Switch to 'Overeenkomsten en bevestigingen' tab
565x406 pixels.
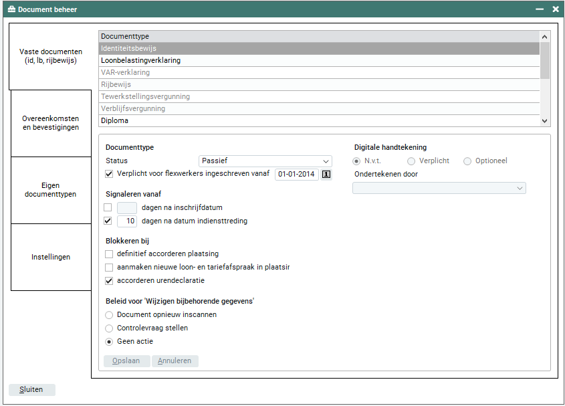click(x=51, y=123)
